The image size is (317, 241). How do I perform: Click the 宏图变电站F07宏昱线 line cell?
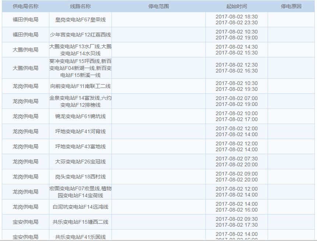81,192
